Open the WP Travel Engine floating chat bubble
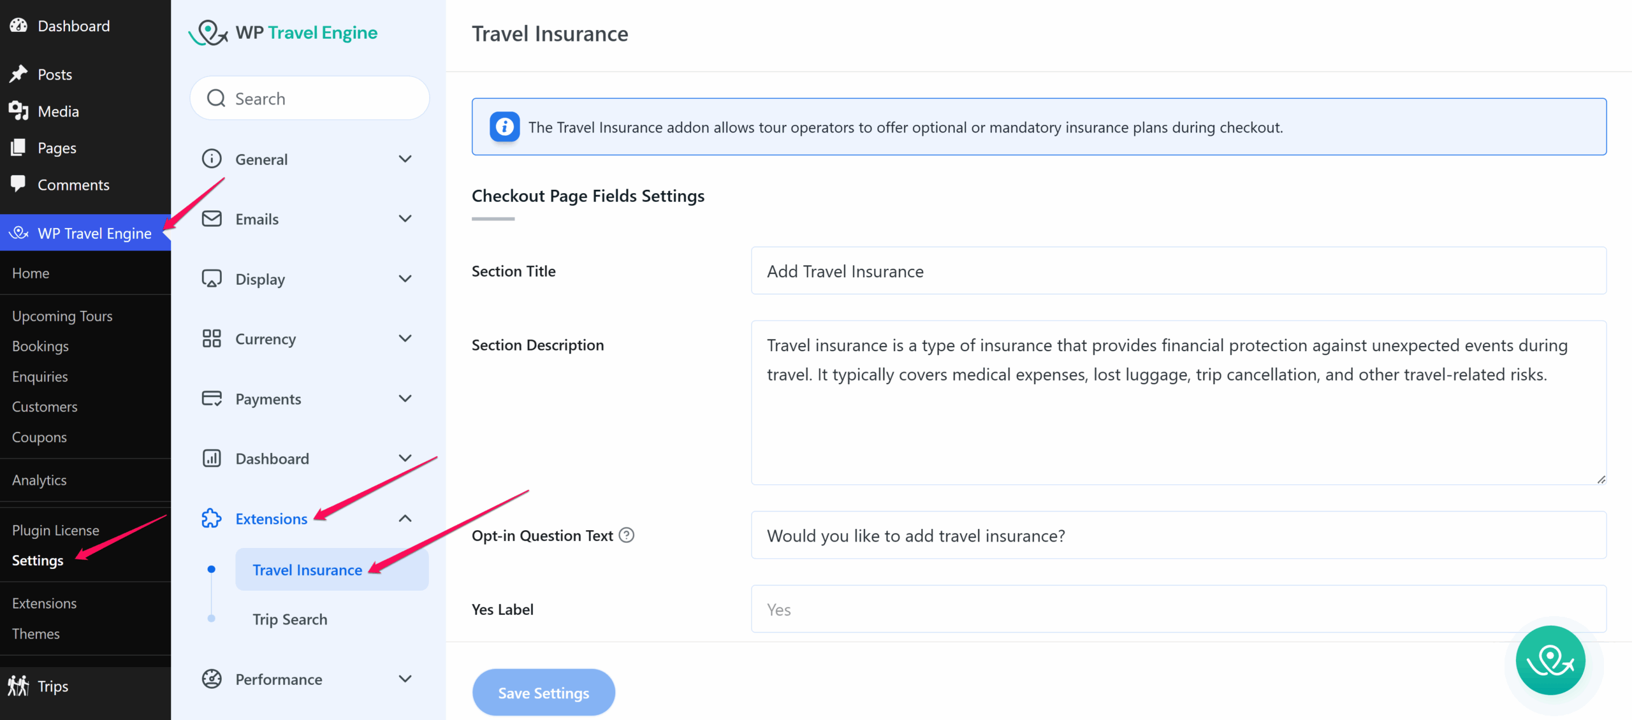This screenshot has height=720, width=1632. point(1550,661)
